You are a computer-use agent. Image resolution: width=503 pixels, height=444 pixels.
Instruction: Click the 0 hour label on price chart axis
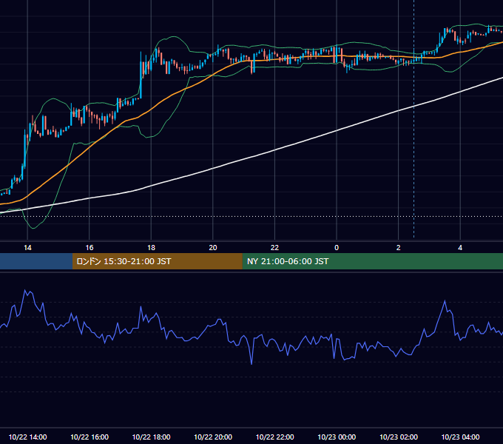[337, 248]
